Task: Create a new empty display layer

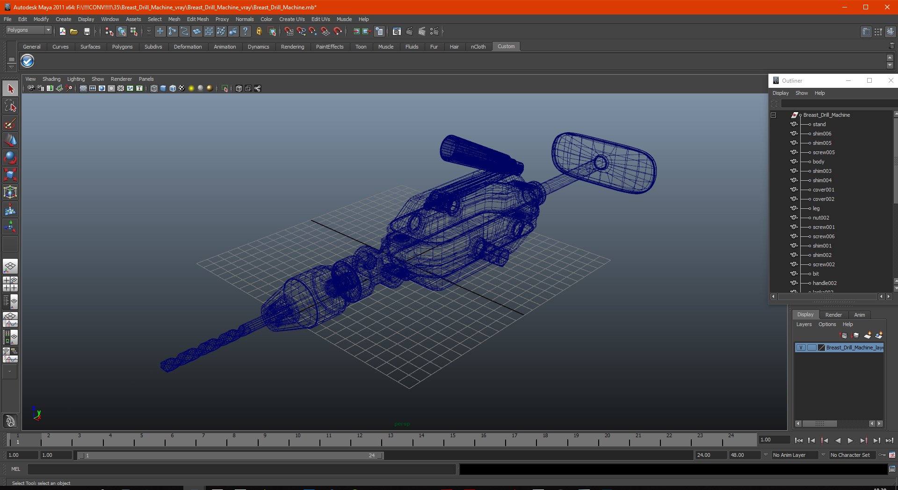Action: (868, 335)
